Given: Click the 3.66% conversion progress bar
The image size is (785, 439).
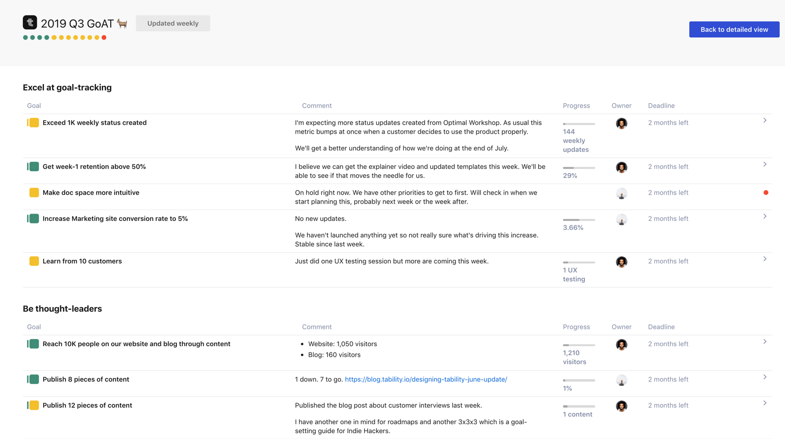Looking at the screenshot, I should click(x=579, y=219).
